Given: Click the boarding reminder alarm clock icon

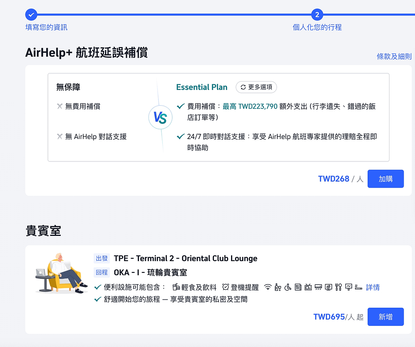Looking at the screenshot, I should (x=225, y=287).
